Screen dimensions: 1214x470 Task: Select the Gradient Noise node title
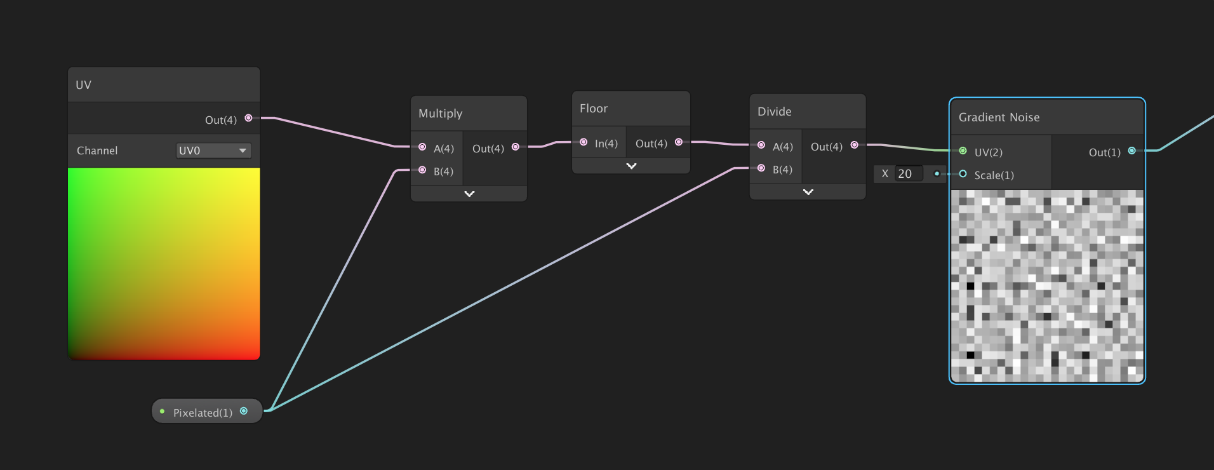pos(999,117)
